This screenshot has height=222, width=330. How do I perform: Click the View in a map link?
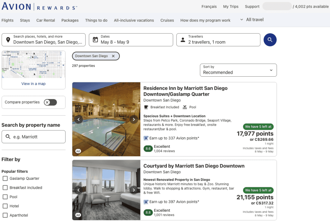click(34, 83)
